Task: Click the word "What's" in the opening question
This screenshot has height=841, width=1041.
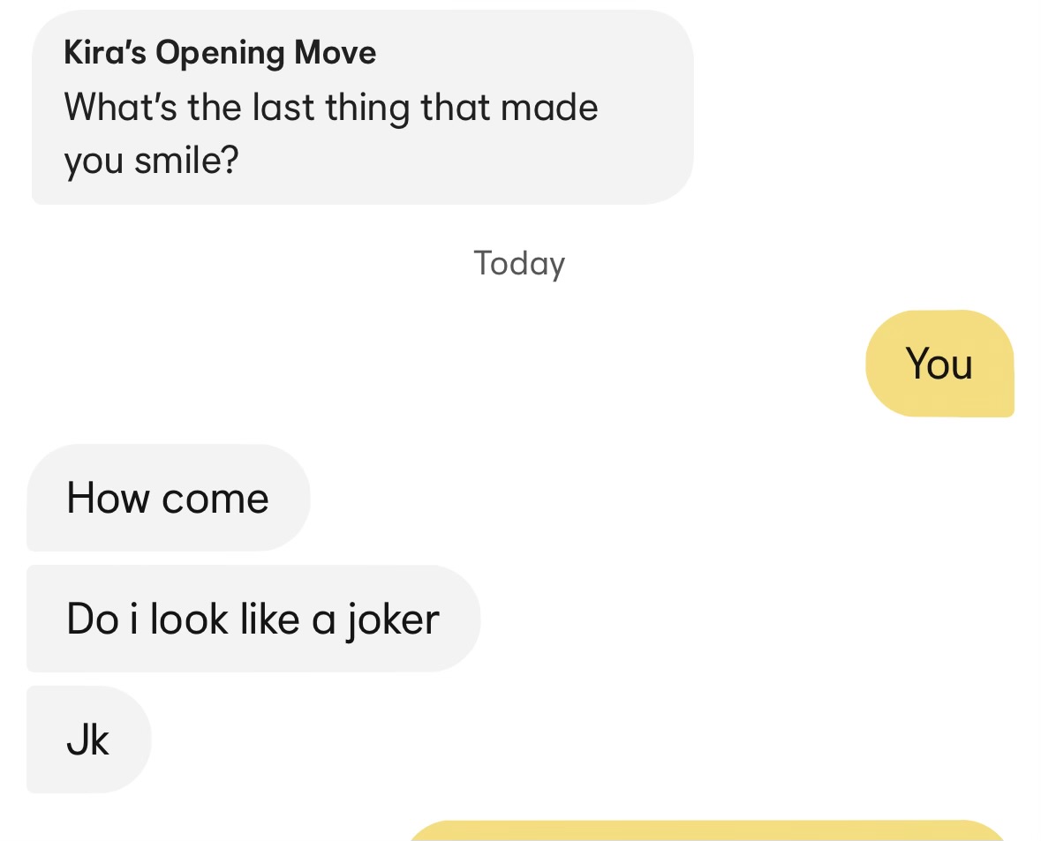Action: (x=121, y=107)
